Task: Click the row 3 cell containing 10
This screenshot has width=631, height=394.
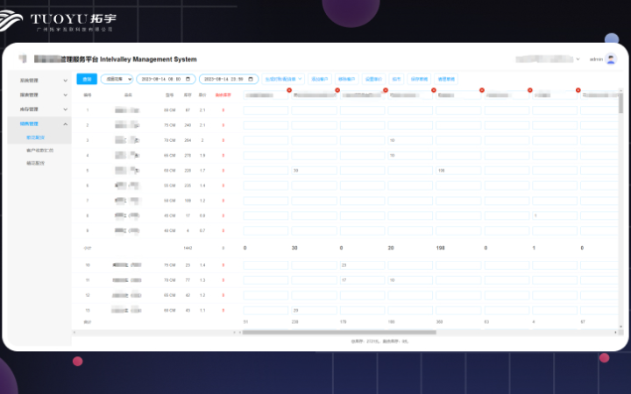Action: click(x=410, y=140)
